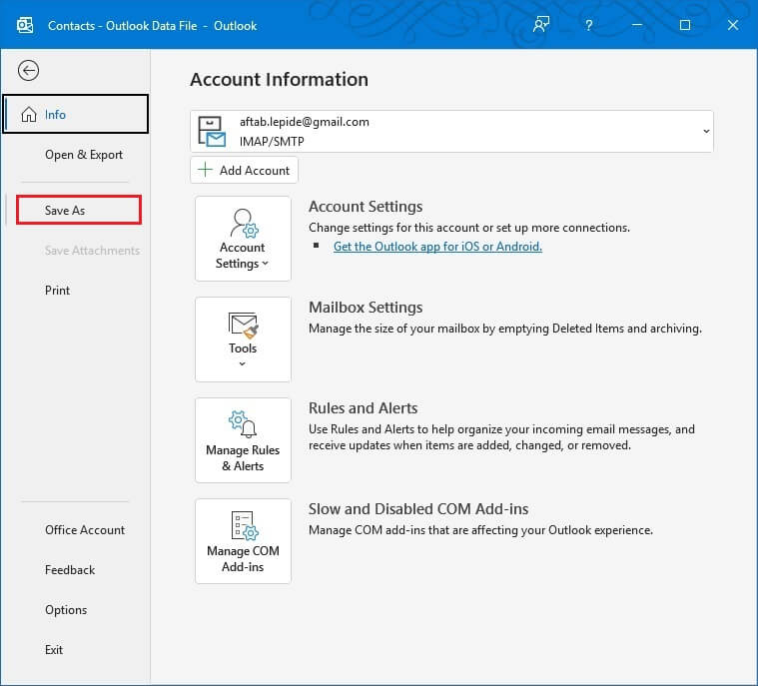Image resolution: width=758 pixels, height=686 pixels.
Task: Choose Save As in the sidebar
Action: coord(79,210)
